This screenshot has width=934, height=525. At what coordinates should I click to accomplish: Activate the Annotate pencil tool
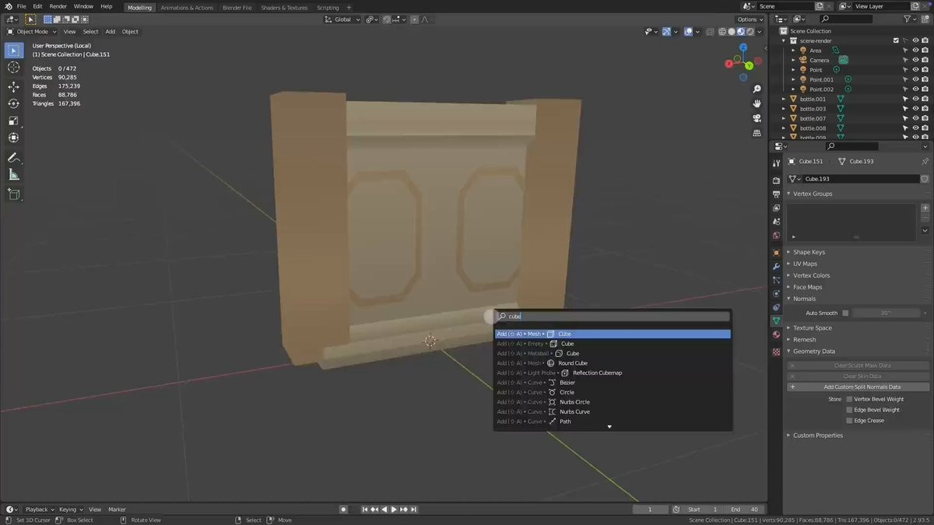(13, 158)
